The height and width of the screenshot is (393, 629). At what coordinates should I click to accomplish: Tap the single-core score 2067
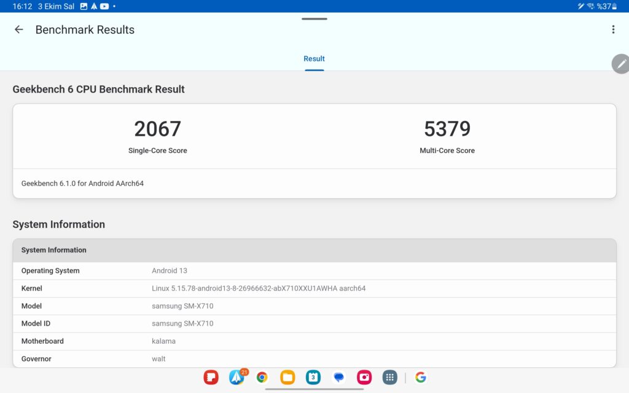click(158, 129)
